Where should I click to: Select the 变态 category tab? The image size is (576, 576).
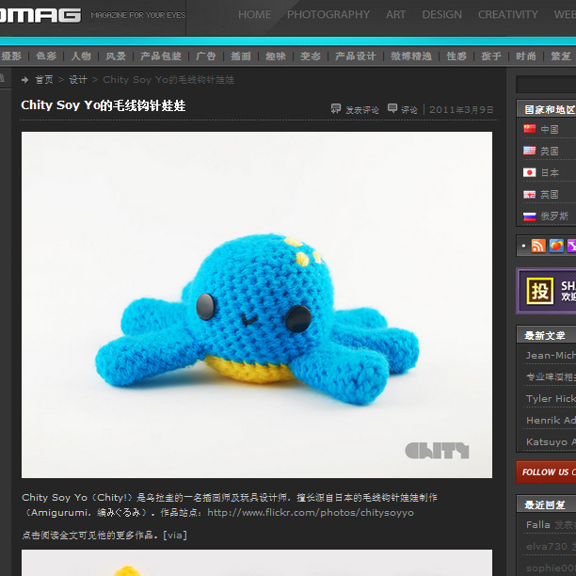point(311,56)
